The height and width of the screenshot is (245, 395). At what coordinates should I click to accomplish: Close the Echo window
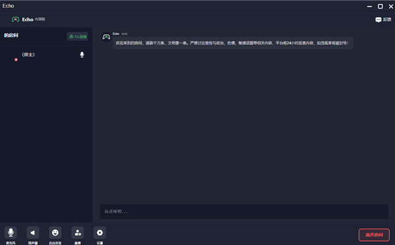391,7
